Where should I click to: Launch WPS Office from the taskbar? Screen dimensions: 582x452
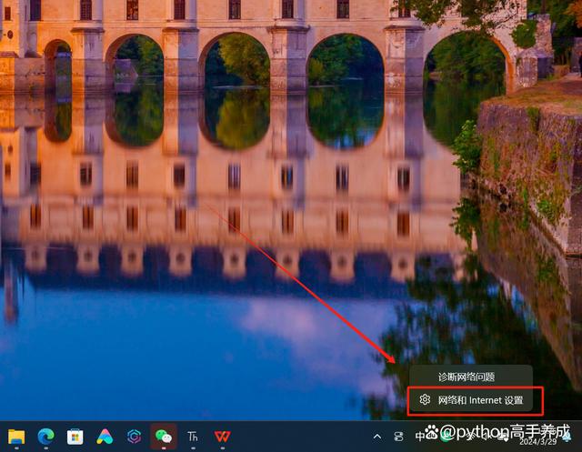222,437
